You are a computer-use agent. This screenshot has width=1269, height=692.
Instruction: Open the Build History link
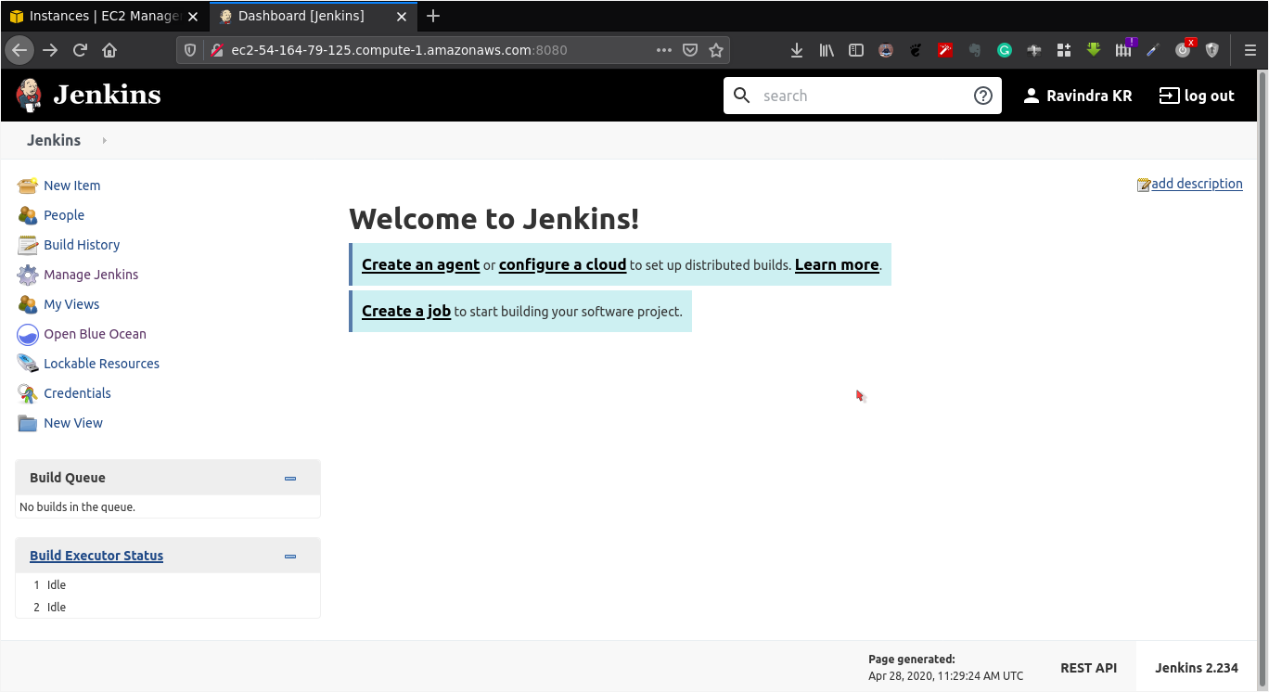point(82,245)
